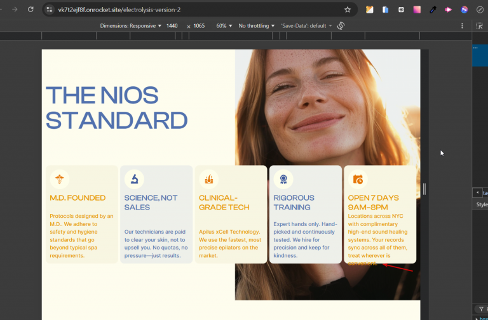Click the left arrow beside DevTools panel tabs
Viewport: 488px width, 320px height.
coord(477,192)
